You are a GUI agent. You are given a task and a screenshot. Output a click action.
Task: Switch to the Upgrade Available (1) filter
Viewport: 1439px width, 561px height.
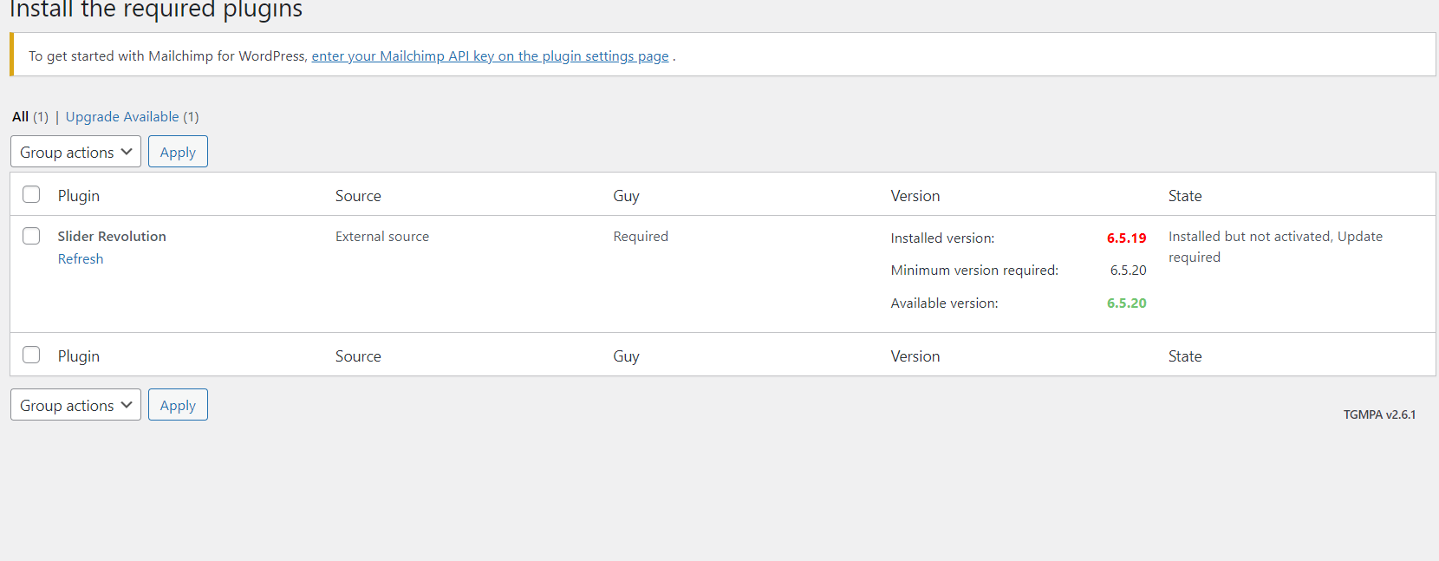click(122, 117)
